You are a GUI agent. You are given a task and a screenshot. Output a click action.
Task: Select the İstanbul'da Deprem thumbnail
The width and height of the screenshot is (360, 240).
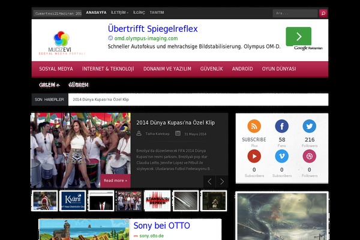click(x=157, y=201)
